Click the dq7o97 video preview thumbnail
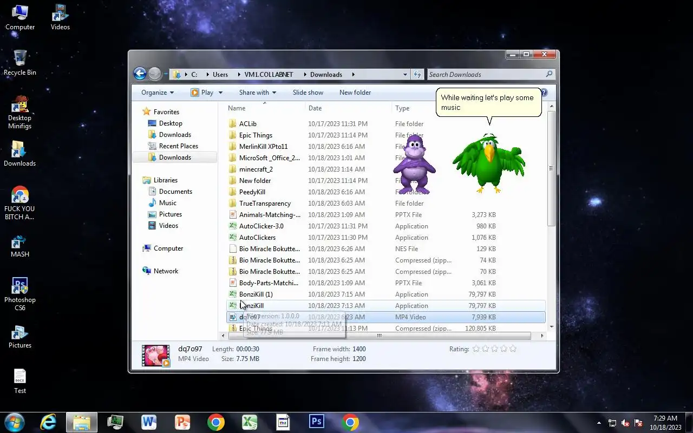693x433 pixels. tap(156, 355)
